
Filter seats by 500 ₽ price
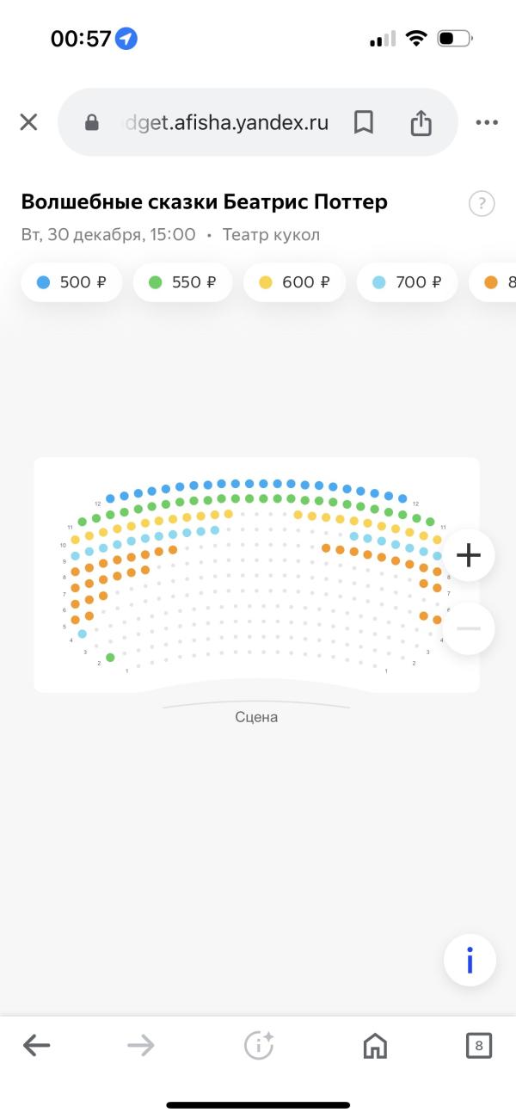[71, 282]
